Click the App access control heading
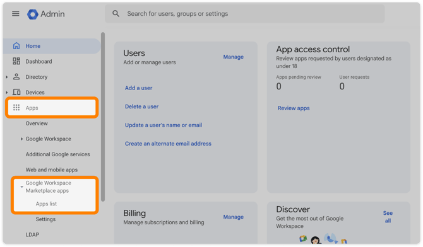Screen dimensions: 423x247 tap(313, 49)
